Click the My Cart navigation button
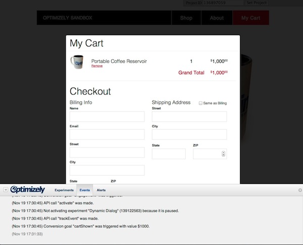303x245 pixels. [x=250, y=18]
